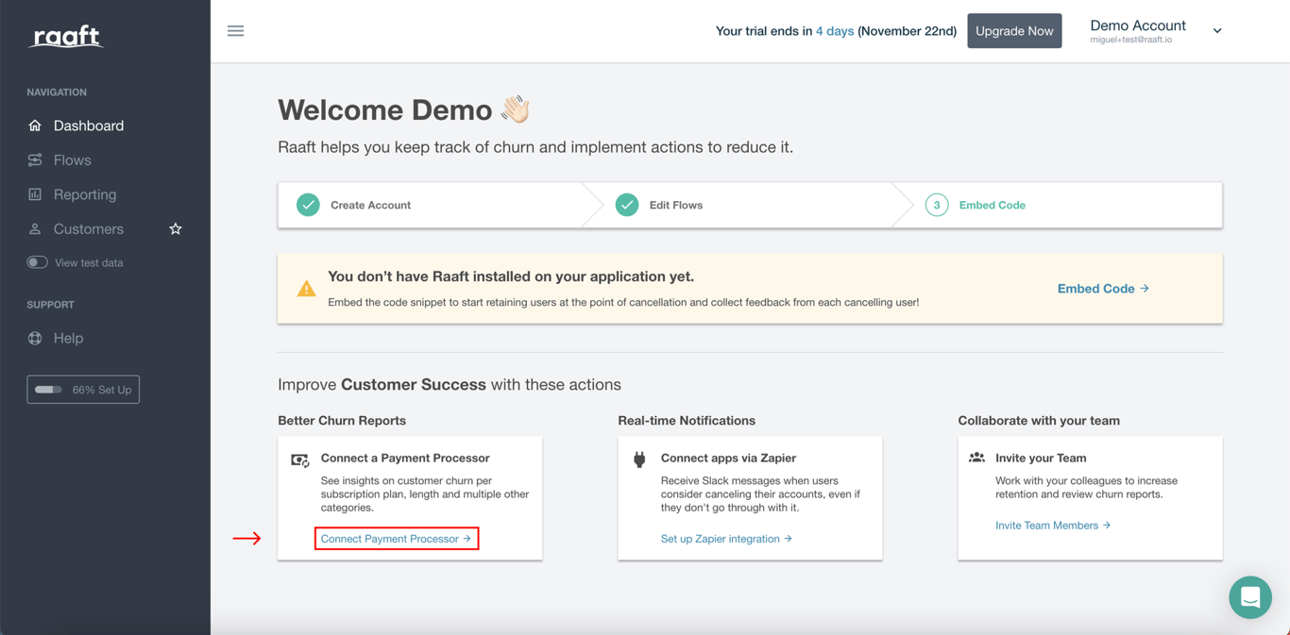Viewport: 1290px width, 635px height.
Task: Select the Create Account step
Action: 370,205
